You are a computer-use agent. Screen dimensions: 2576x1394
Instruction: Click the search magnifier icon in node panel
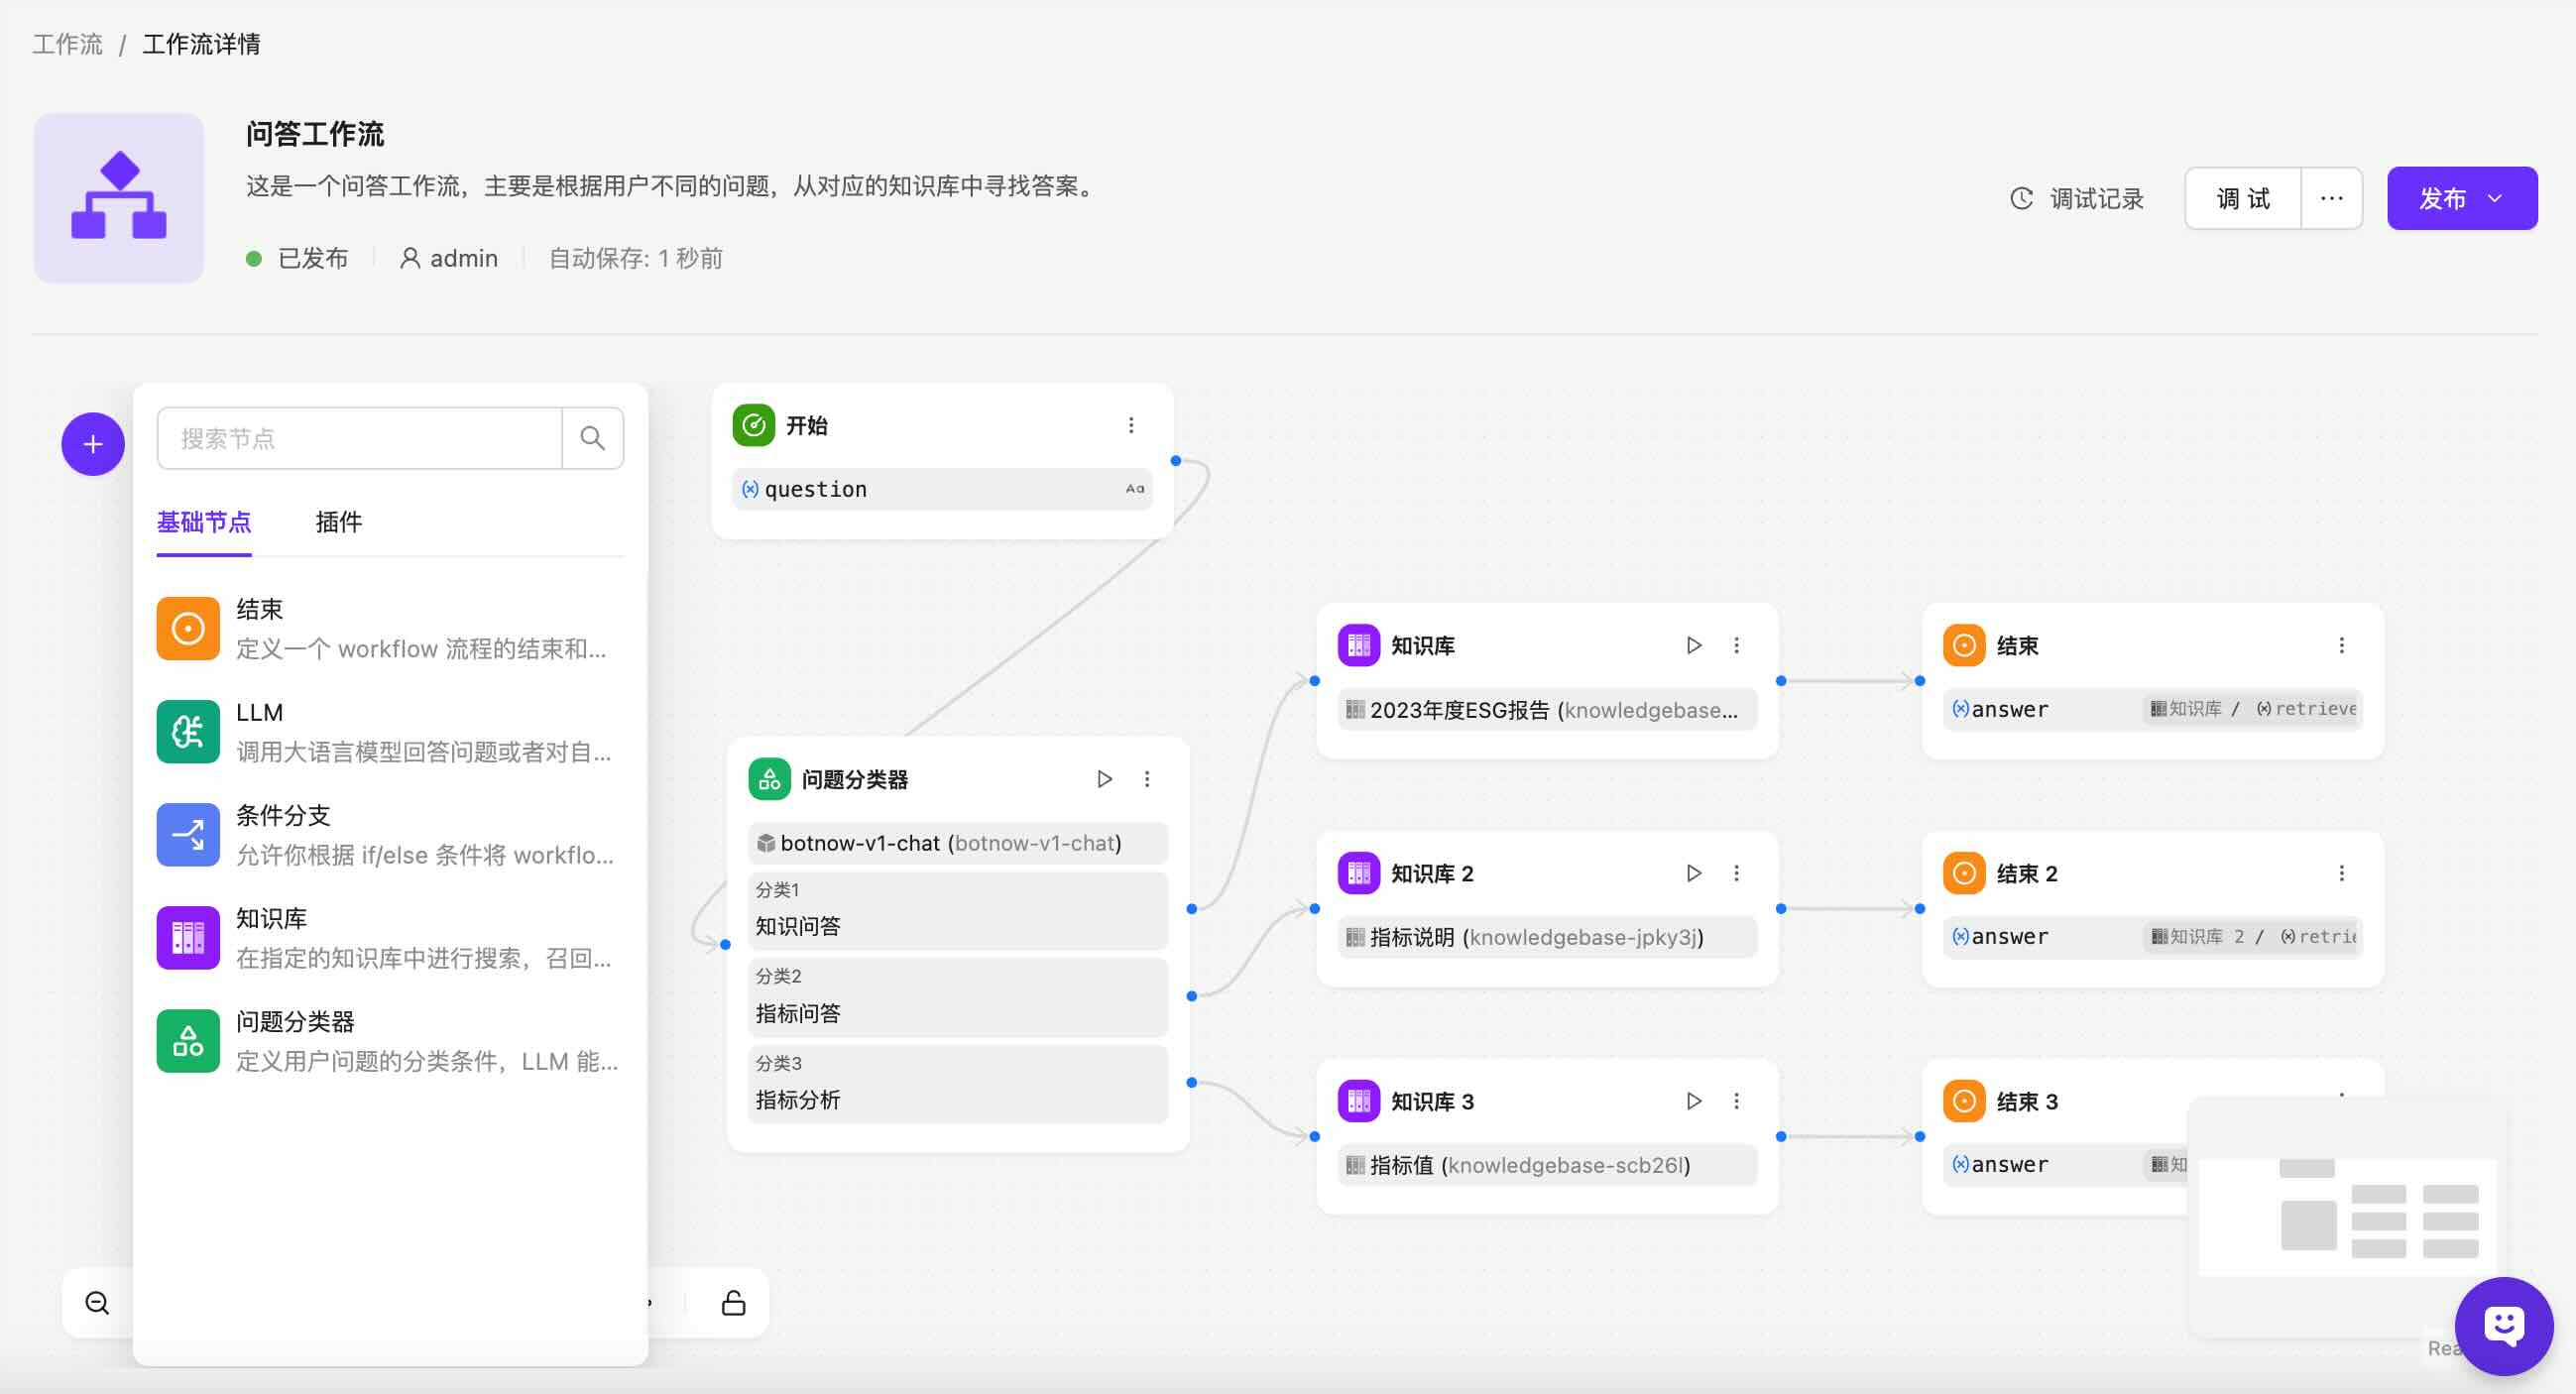(x=592, y=438)
